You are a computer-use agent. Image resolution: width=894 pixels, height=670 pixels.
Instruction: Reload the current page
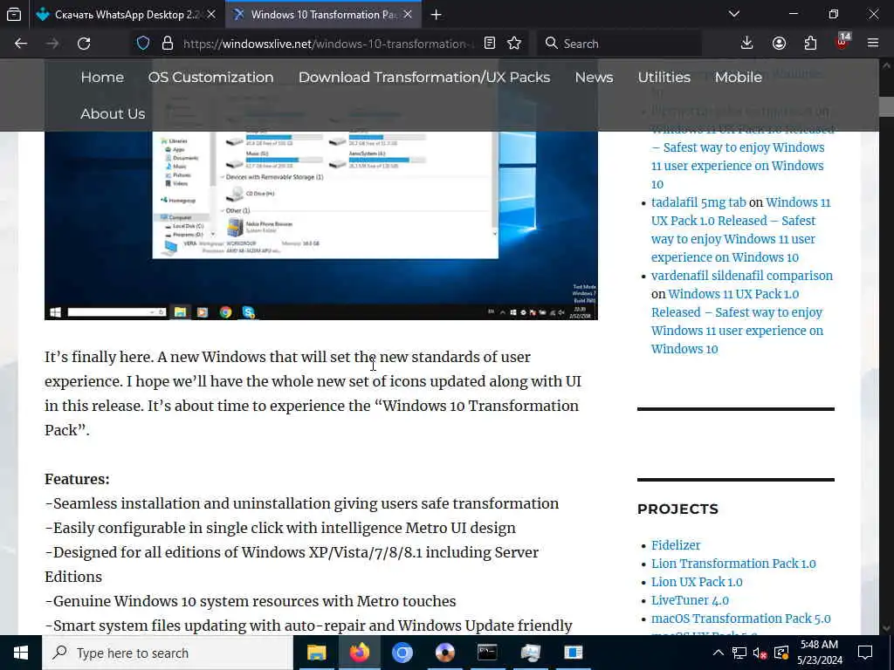84,44
